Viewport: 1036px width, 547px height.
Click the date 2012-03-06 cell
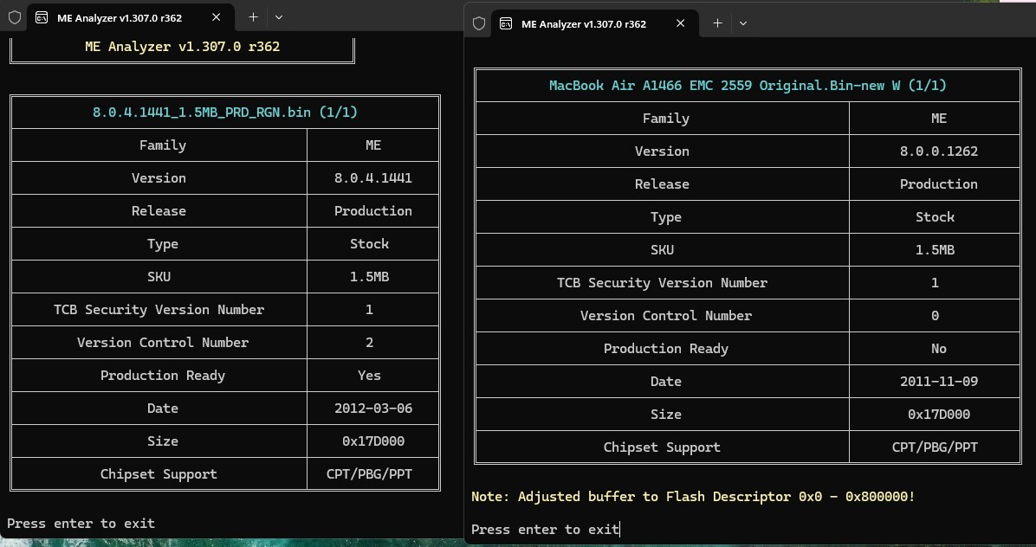(x=373, y=409)
